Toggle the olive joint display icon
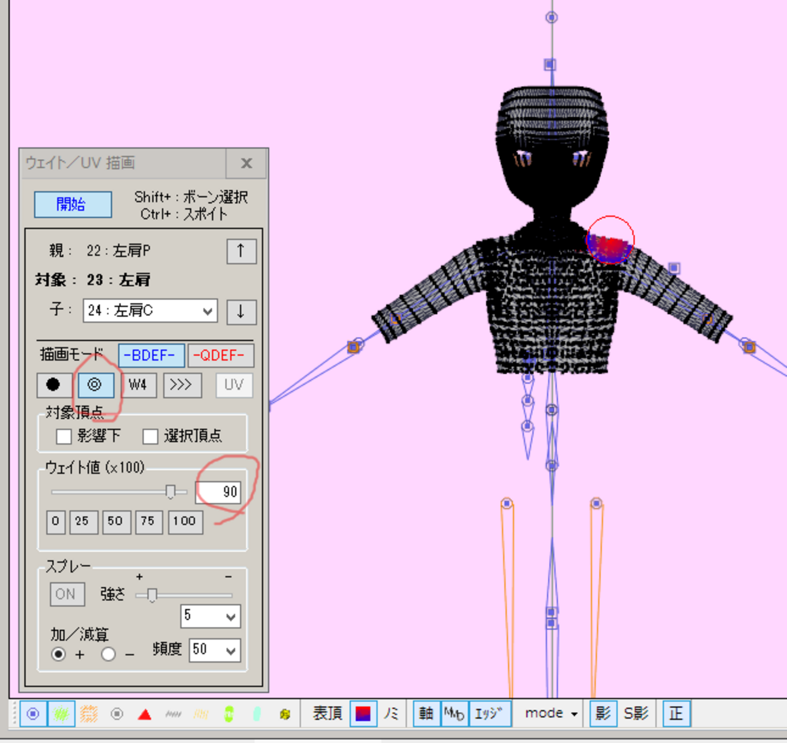The height and width of the screenshot is (743, 787). 285,715
